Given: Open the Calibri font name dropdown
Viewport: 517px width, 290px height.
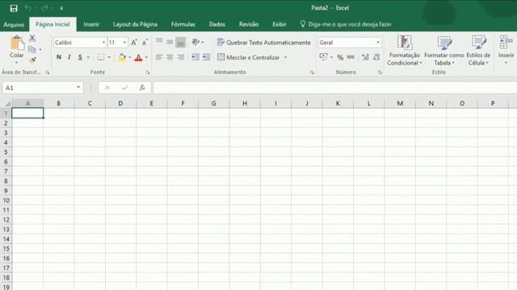Looking at the screenshot, I should coord(103,43).
